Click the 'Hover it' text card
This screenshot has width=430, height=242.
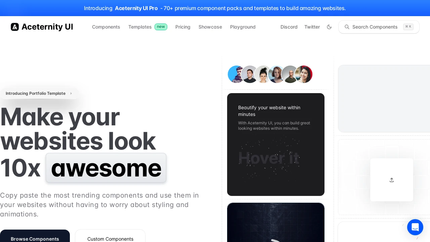click(276, 145)
